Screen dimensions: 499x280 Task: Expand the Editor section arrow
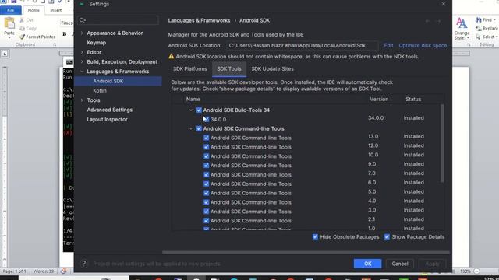pos(82,52)
